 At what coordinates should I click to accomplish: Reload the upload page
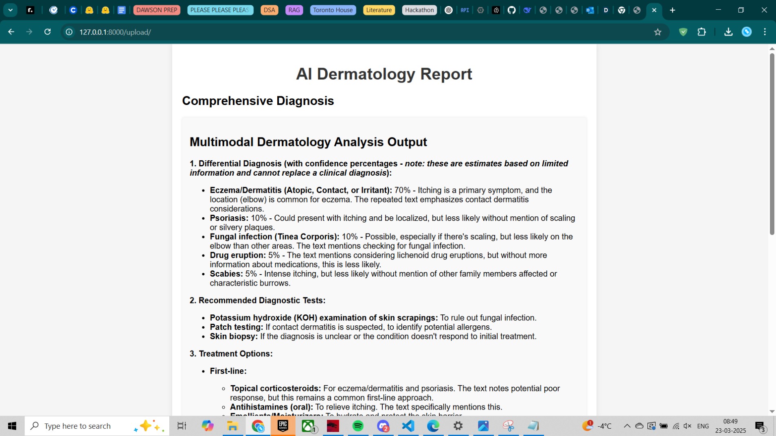pos(48,32)
